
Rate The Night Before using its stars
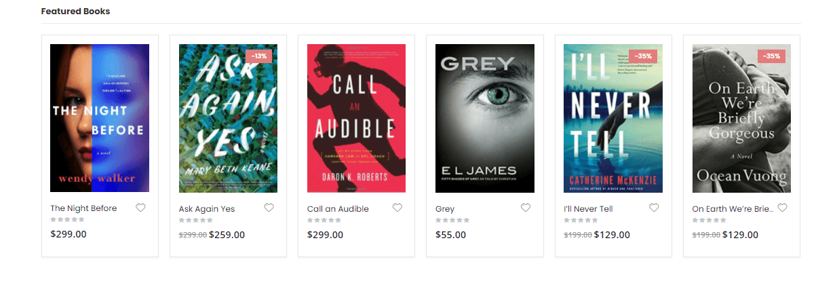68,220
